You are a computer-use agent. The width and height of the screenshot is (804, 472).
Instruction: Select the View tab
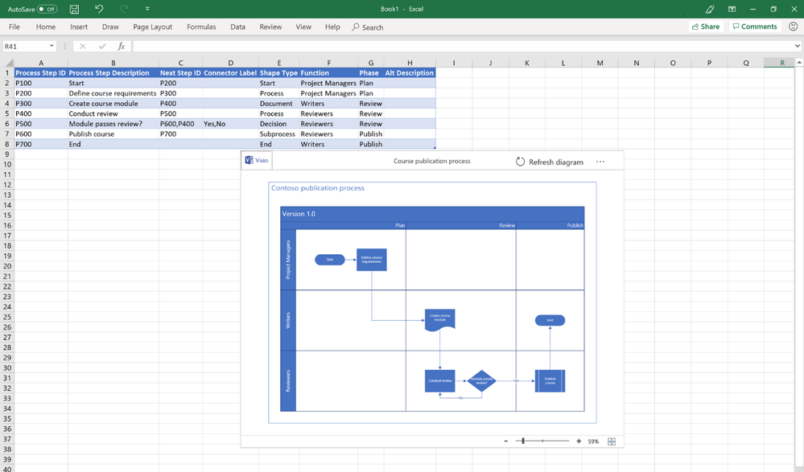(x=303, y=27)
